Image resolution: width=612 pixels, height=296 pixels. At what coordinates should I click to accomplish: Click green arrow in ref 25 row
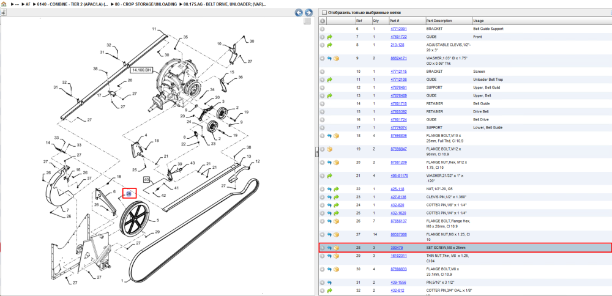click(336, 213)
